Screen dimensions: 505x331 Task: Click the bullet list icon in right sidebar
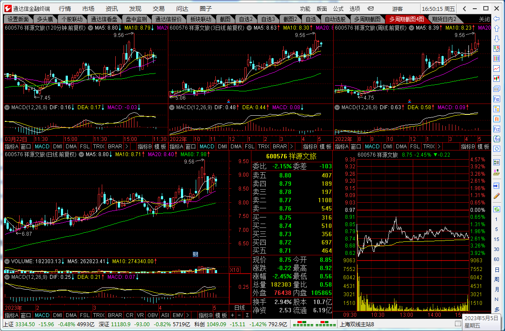pos(497,163)
